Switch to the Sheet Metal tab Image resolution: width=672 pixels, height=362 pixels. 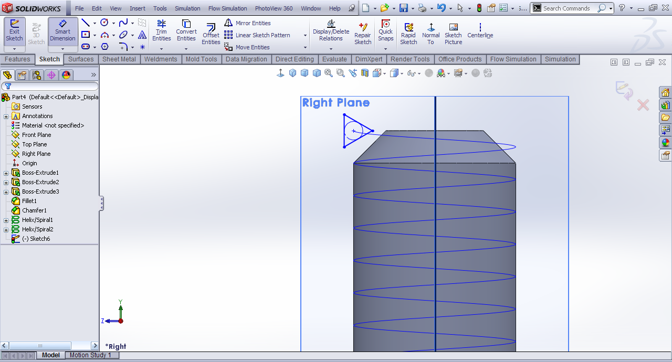tap(119, 59)
